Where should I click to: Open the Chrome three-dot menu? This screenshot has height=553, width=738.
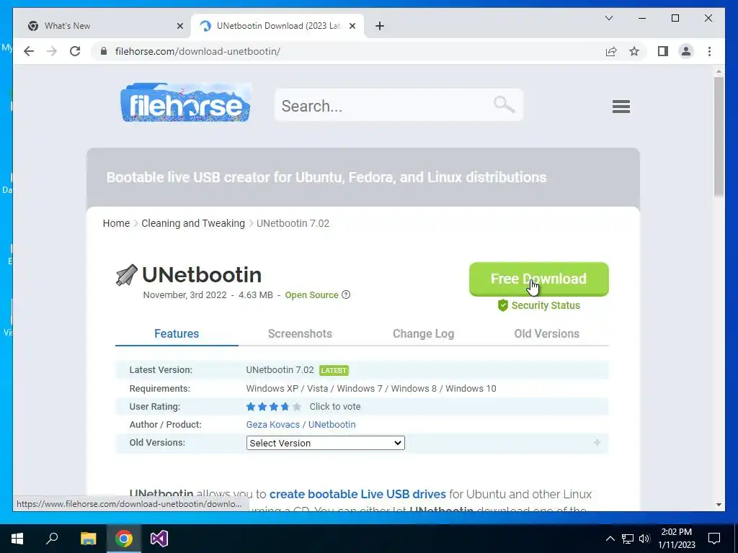click(x=709, y=51)
